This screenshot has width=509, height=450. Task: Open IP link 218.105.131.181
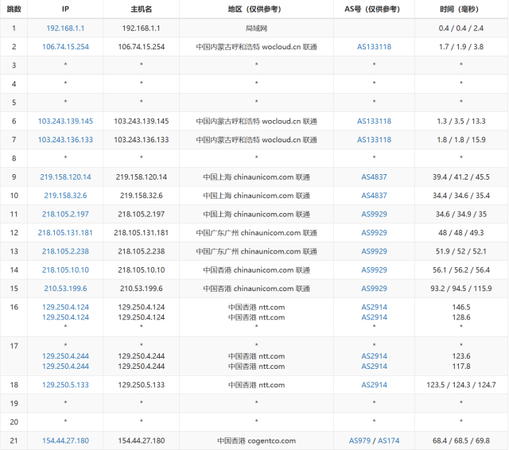click(x=65, y=233)
